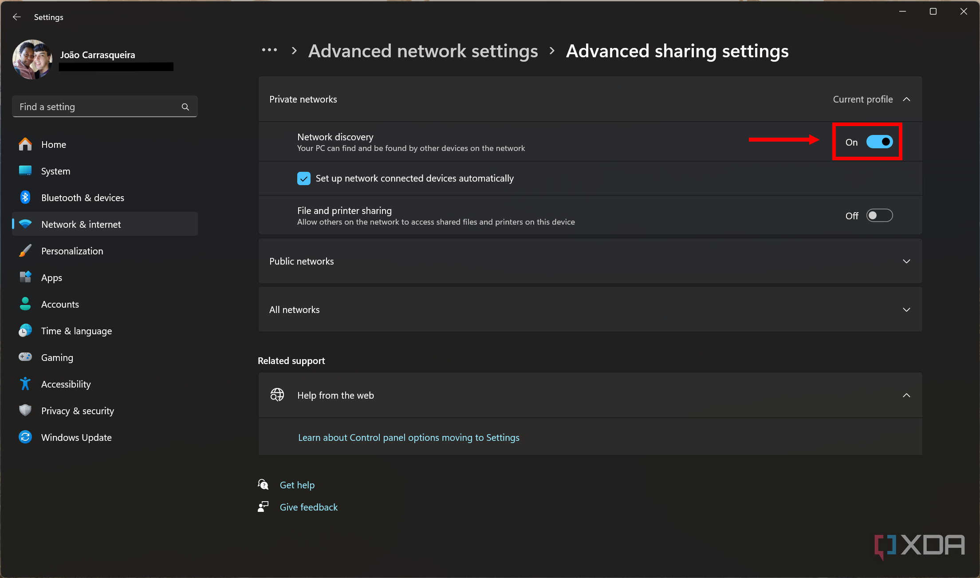Collapse the Private networks section
Screen dimensions: 980x578
coord(906,99)
